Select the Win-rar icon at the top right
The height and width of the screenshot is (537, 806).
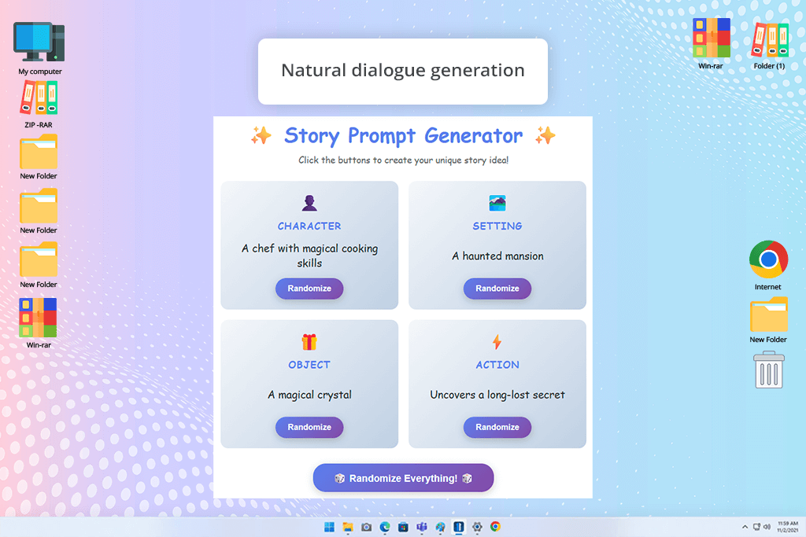pyautogui.click(x=711, y=43)
